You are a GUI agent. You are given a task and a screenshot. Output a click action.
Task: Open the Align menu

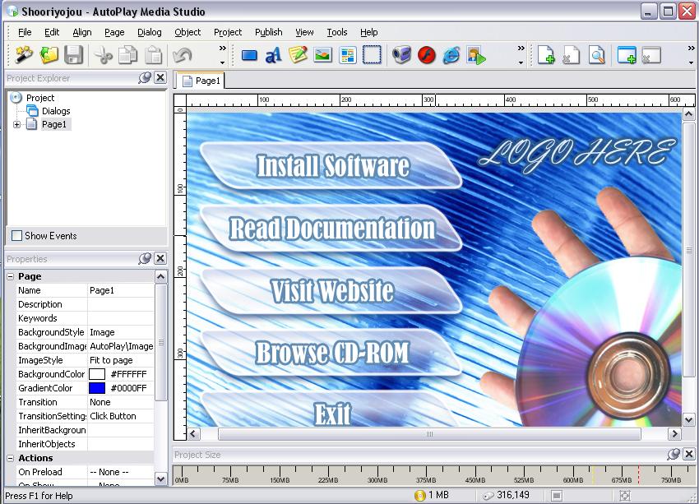pos(82,32)
